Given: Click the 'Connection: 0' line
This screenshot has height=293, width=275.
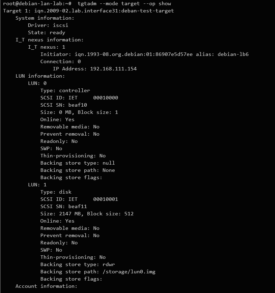Looking at the screenshot, I should (60, 61).
